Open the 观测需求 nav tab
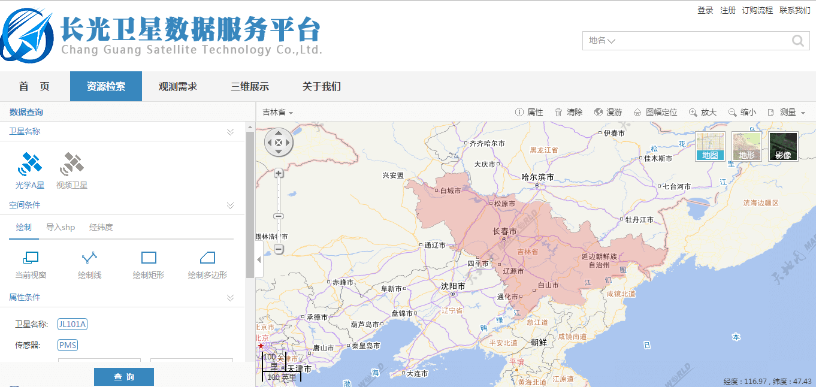 coord(178,86)
